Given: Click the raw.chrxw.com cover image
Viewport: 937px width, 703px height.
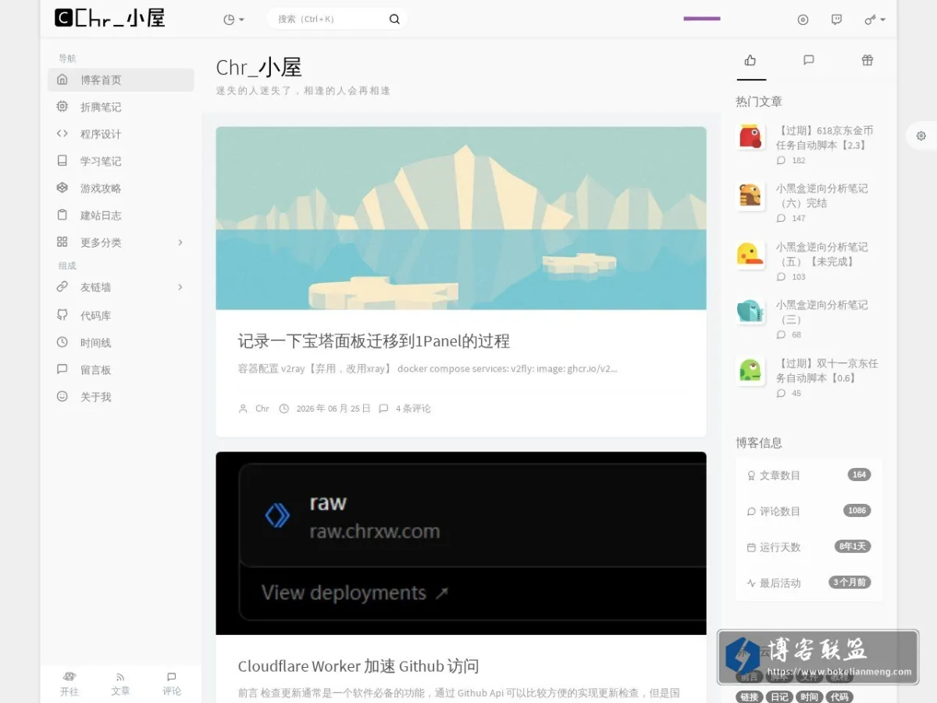Looking at the screenshot, I should pyautogui.click(x=461, y=543).
